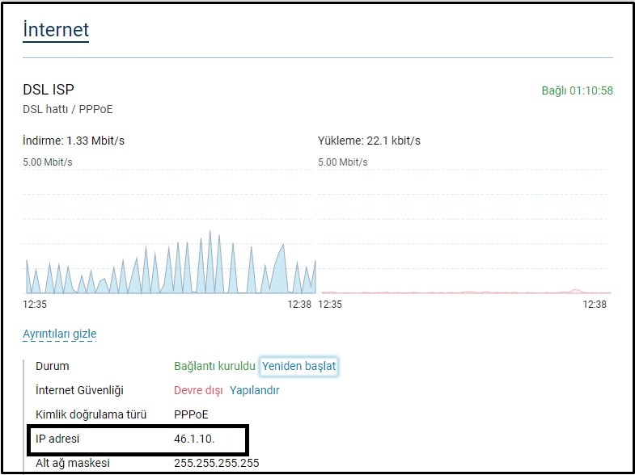The height and width of the screenshot is (475, 635).
Task: Collapse details with Ayrıntıları gizle link
Action: [x=60, y=334]
